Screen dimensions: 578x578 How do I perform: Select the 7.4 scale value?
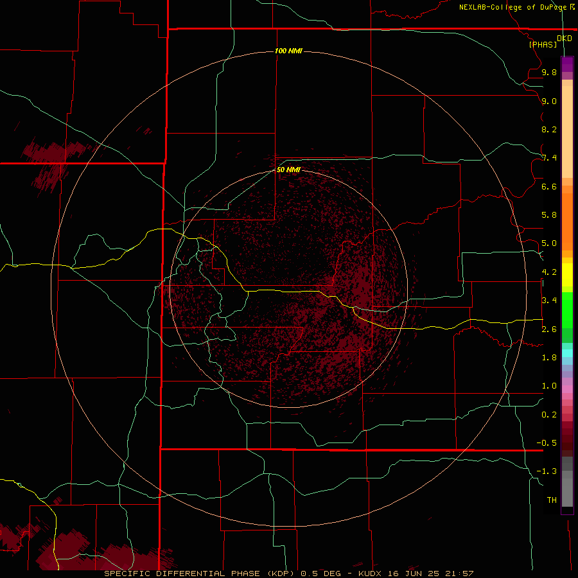(x=549, y=158)
